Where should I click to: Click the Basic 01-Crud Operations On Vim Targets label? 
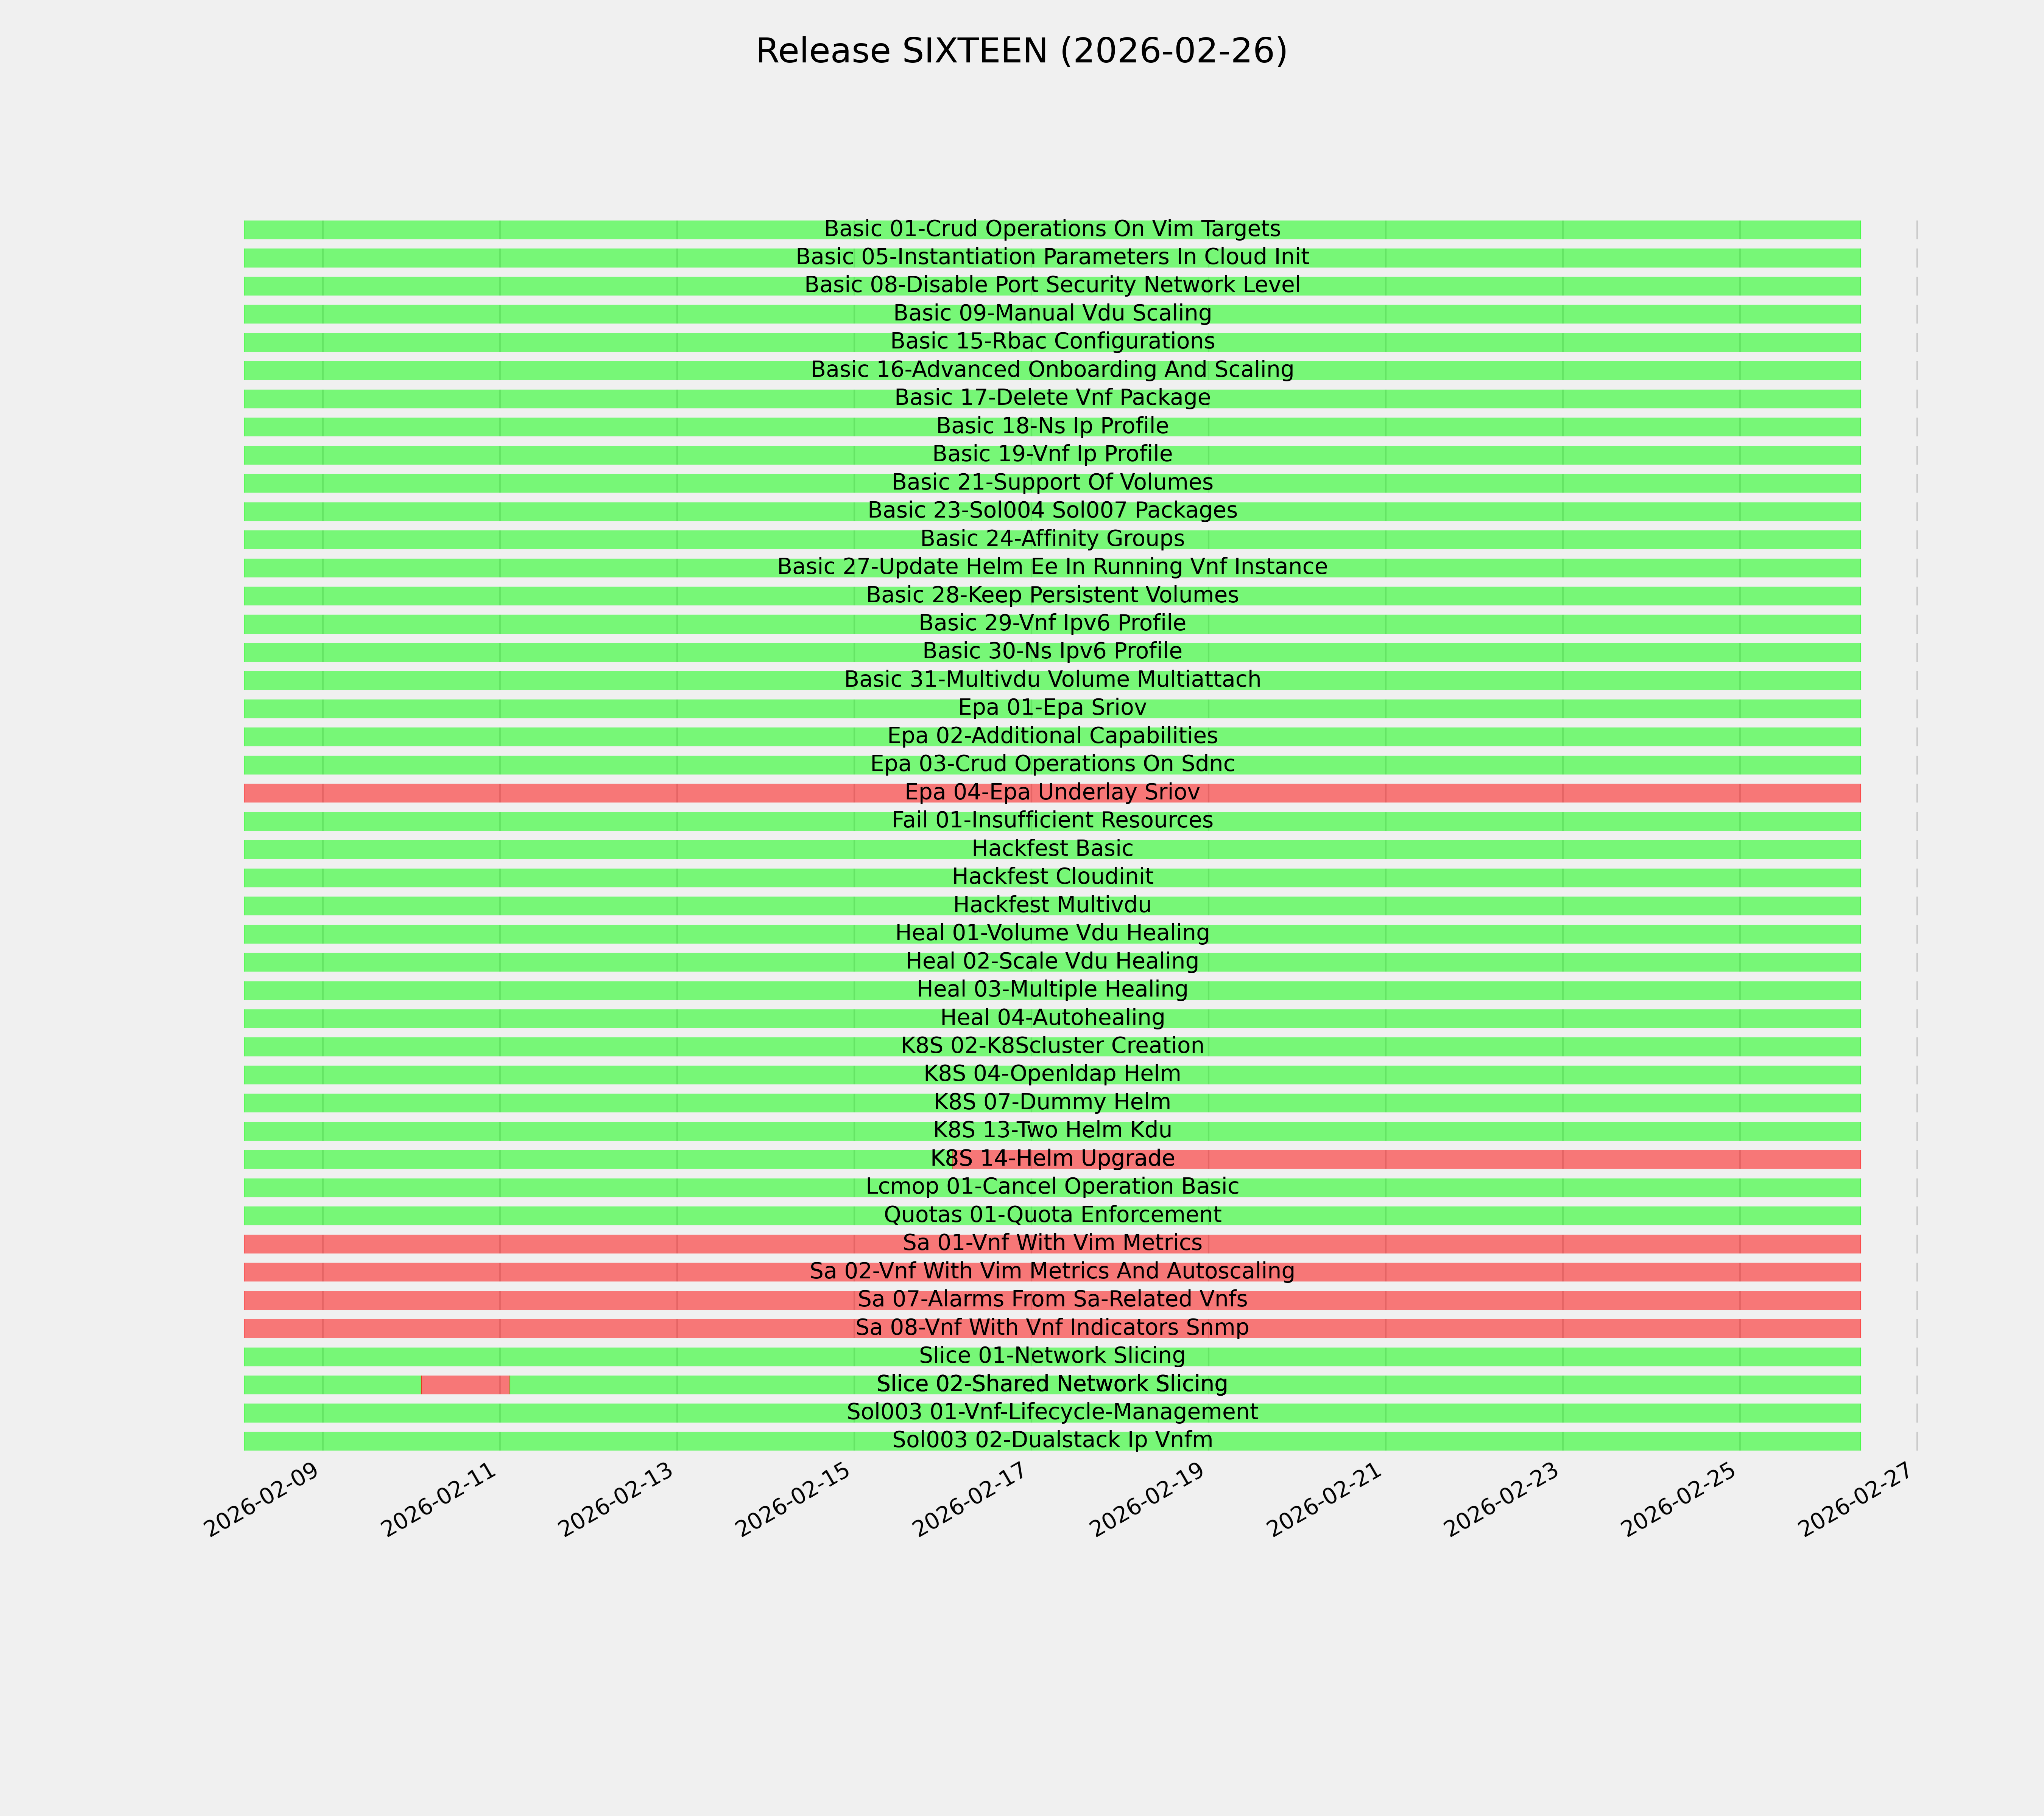pyautogui.click(x=1052, y=229)
